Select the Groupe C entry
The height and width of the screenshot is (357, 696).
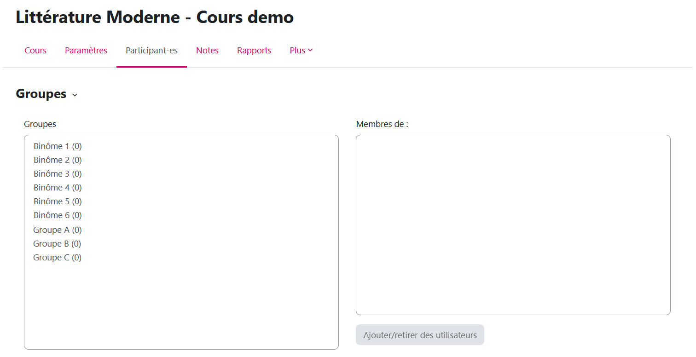tap(57, 258)
